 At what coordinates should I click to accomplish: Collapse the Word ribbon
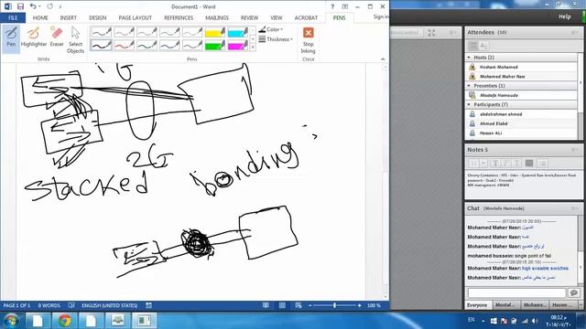tap(383, 58)
